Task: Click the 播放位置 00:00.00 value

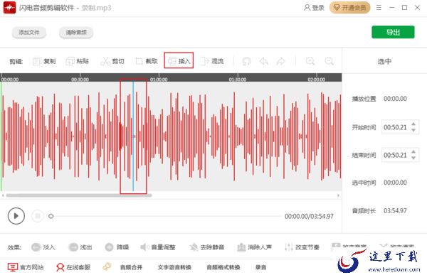Action: tap(395, 99)
